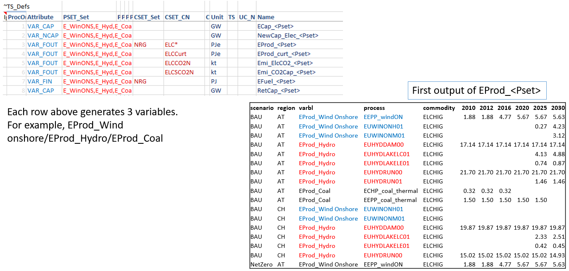The height and width of the screenshot is (271, 569).
Task: Click the Unit column header
Action: (x=217, y=17)
